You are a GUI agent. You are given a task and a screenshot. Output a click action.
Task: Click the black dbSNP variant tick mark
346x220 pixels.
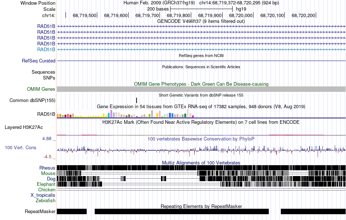(x=137, y=100)
